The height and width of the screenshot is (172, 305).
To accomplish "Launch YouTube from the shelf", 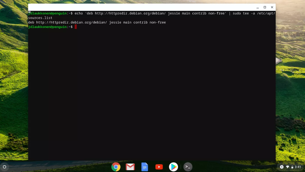I will pyautogui.click(x=159, y=167).
